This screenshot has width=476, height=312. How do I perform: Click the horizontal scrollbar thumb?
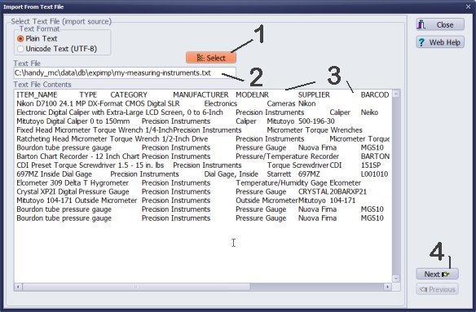coord(136,287)
